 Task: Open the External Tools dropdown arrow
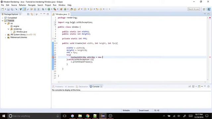58,9
